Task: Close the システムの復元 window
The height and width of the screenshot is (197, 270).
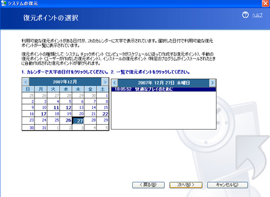Action: click(x=265, y=3)
